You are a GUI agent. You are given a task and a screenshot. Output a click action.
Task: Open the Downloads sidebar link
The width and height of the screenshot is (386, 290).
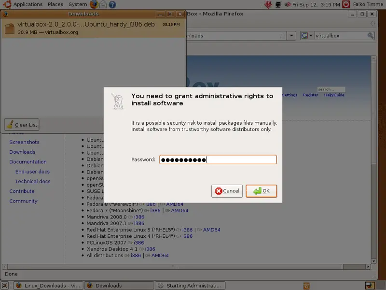pos(22,152)
